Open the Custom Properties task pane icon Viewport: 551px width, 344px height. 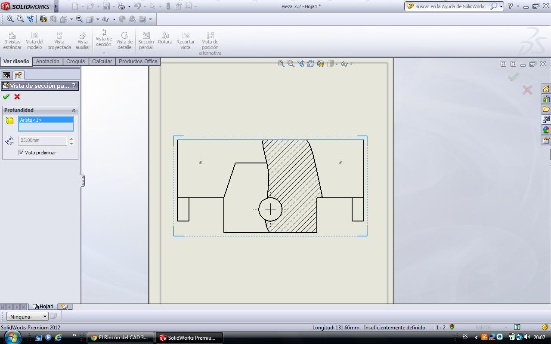(546, 140)
